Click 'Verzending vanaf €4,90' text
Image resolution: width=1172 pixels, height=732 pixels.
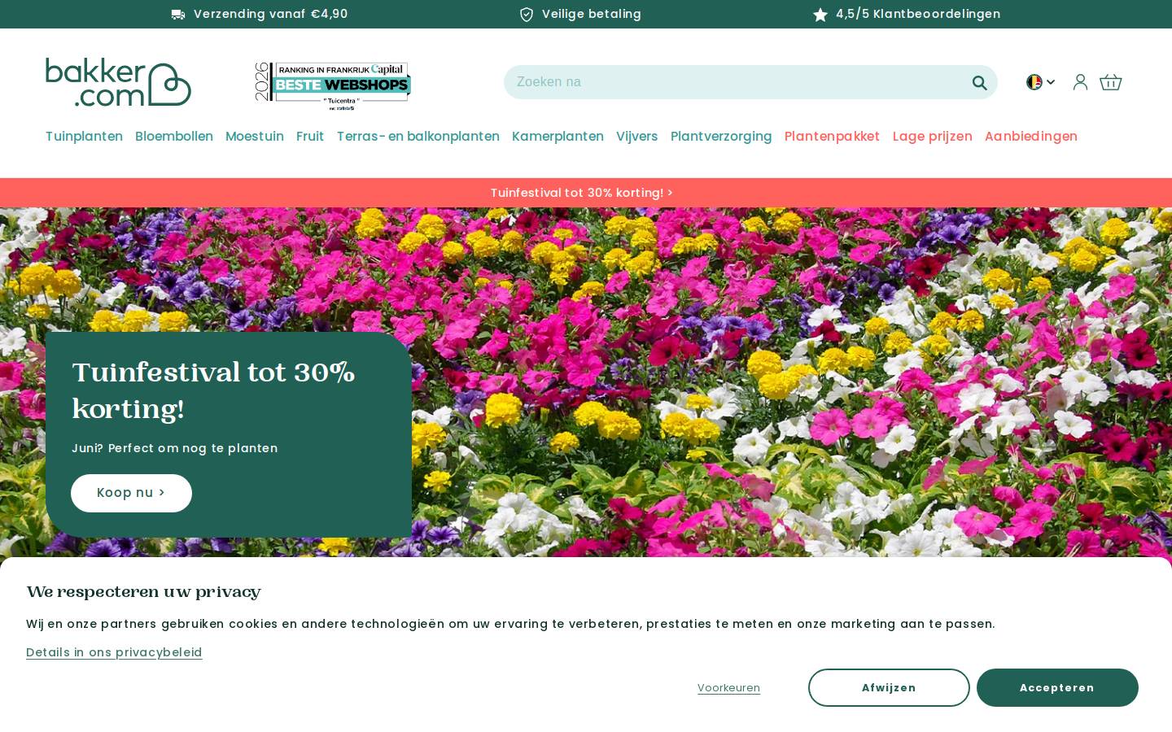coord(270,14)
